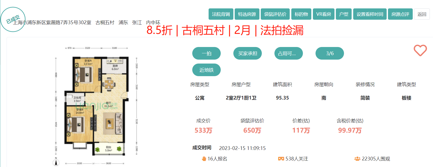Open the 特选房源 tab
Screen dimensions: 433x167
pos(247,14)
